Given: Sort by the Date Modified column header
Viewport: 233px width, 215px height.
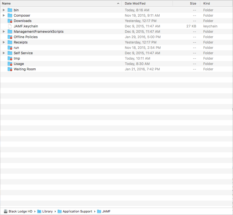Looking at the screenshot, I should click(x=135, y=3).
